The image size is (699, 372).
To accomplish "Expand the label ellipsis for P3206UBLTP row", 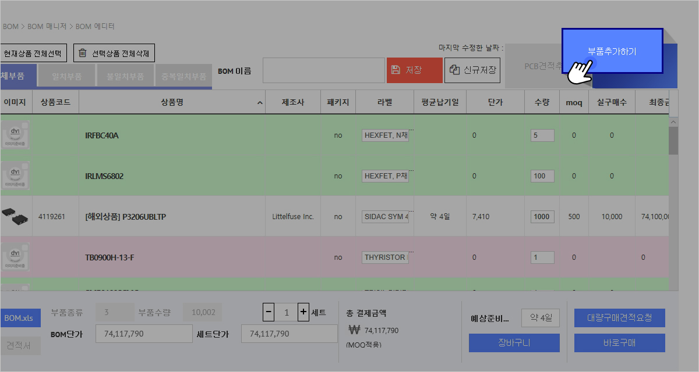I will point(411,211).
